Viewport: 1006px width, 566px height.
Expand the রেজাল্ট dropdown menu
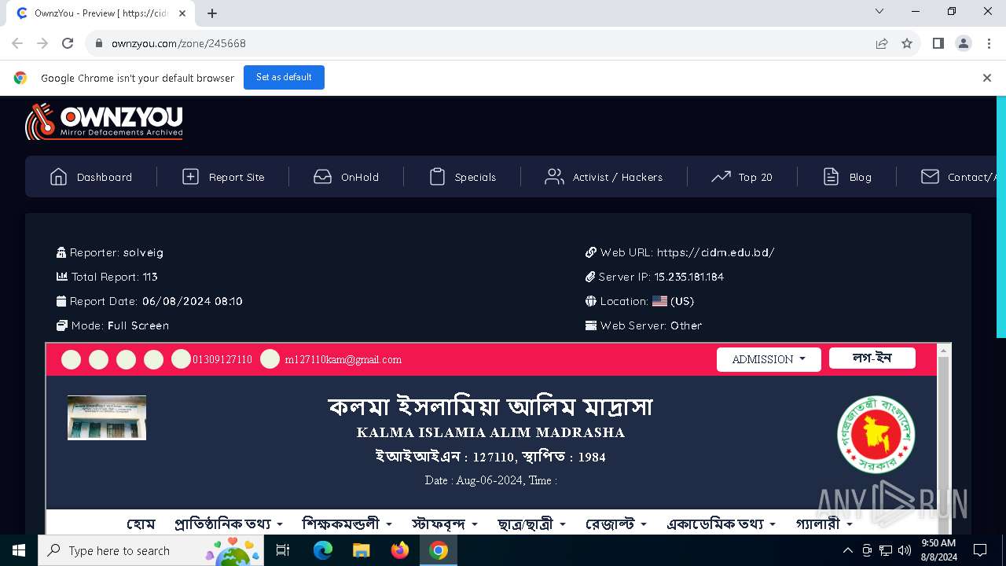616,524
